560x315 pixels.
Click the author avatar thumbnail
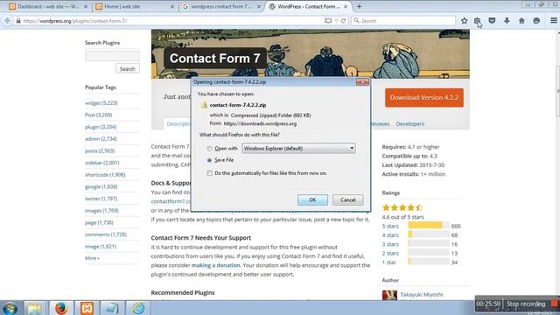click(389, 295)
